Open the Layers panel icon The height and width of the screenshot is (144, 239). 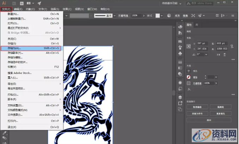coord(180,97)
